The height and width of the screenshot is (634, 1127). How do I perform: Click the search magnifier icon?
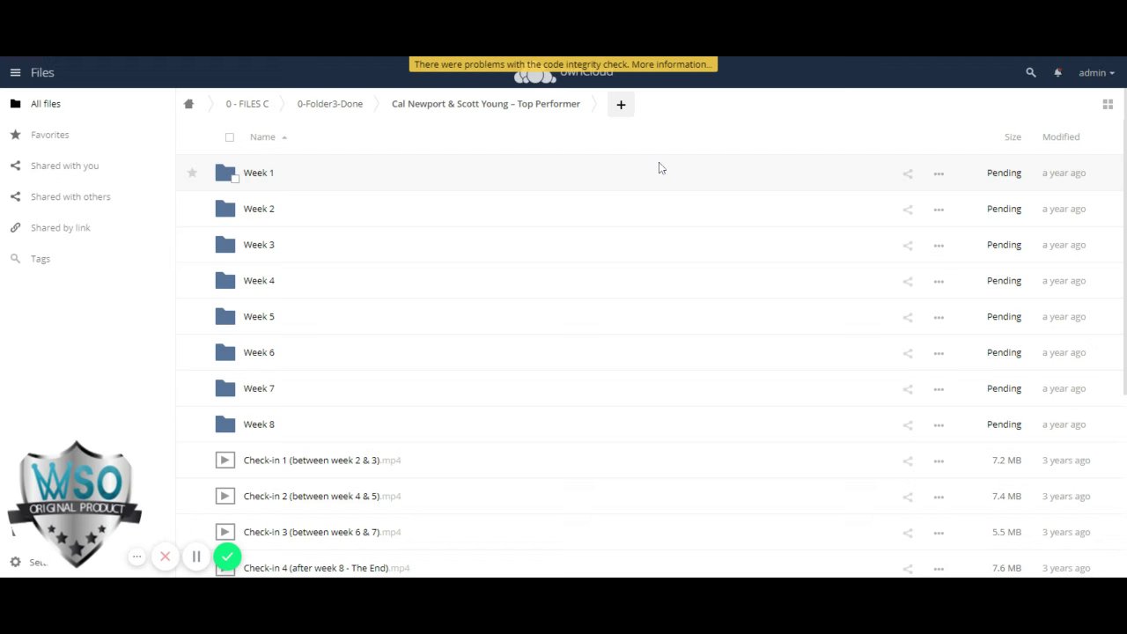coord(1031,73)
